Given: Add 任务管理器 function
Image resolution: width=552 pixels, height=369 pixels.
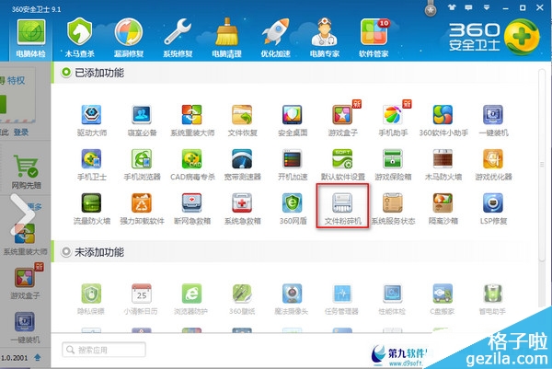Looking at the screenshot, I should coord(342,299).
